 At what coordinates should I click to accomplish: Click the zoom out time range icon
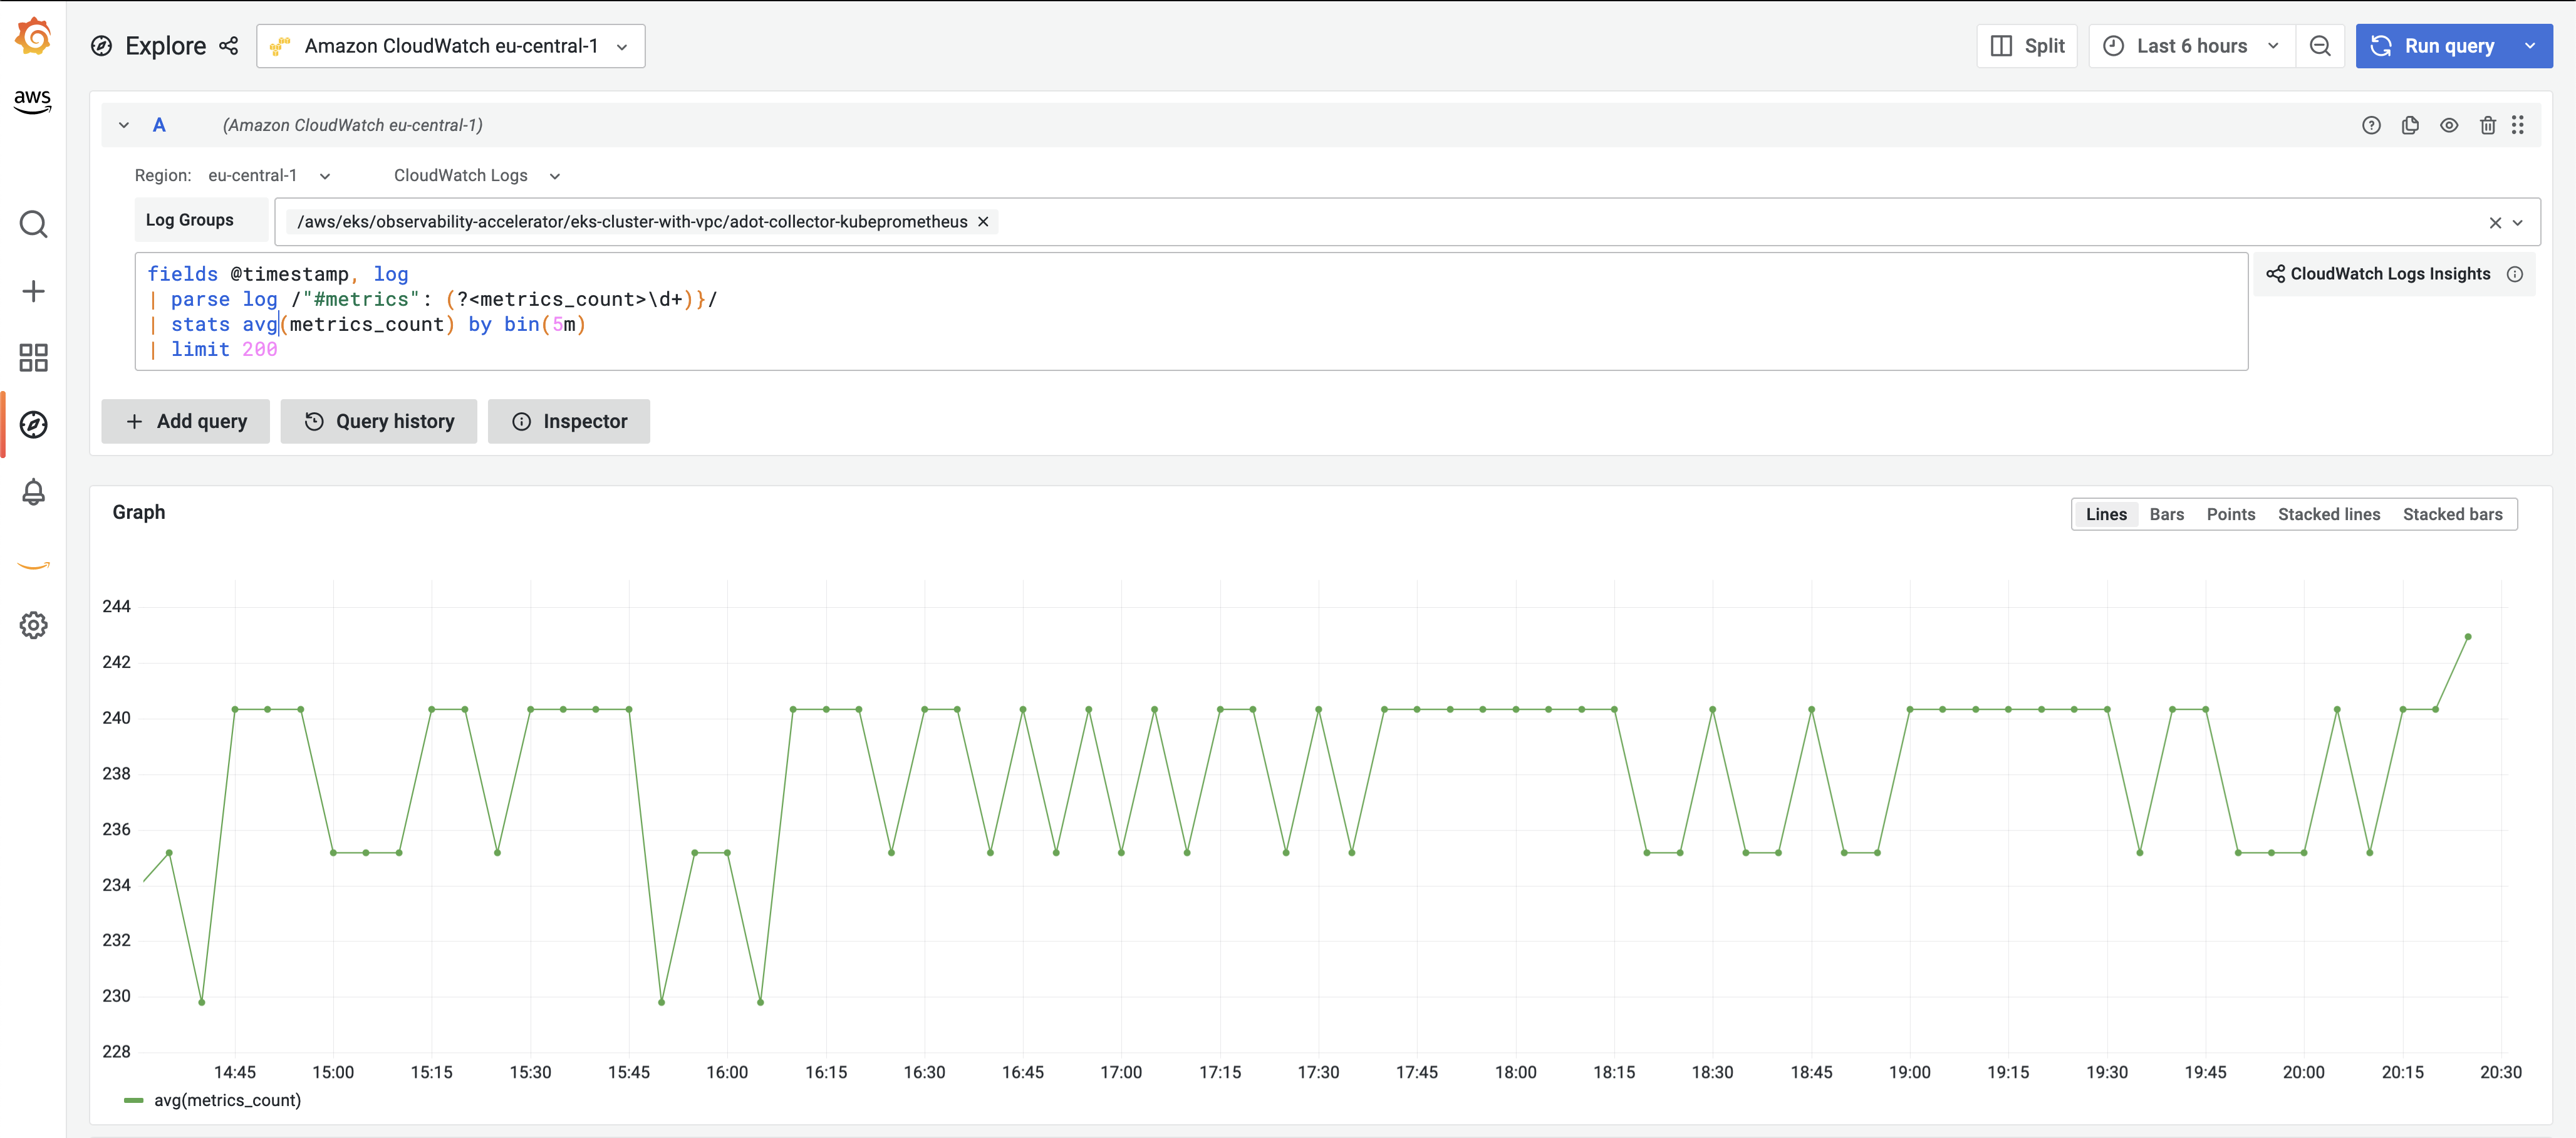[2320, 46]
